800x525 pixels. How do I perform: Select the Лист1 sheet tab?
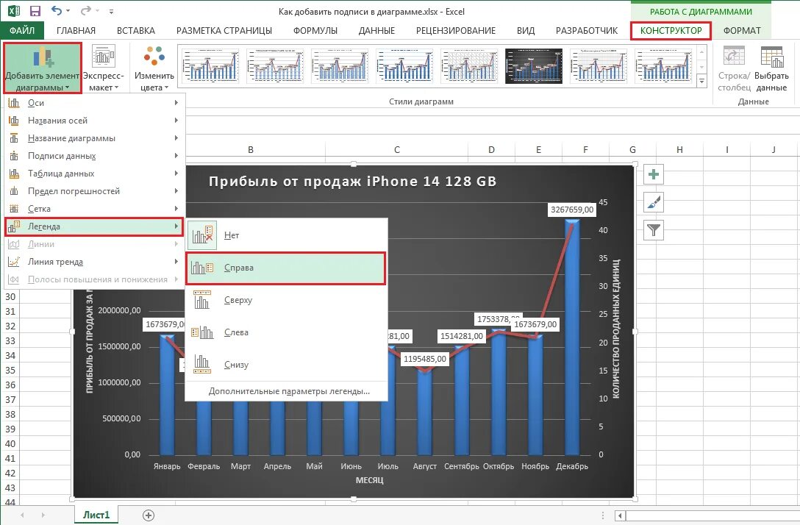tap(96, 515)
